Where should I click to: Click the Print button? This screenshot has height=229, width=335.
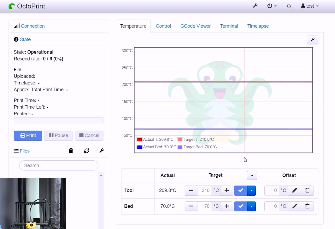pos(28,135)
